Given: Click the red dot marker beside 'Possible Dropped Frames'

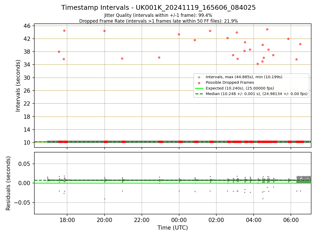Looking at the screenshot, I should 199,83.
